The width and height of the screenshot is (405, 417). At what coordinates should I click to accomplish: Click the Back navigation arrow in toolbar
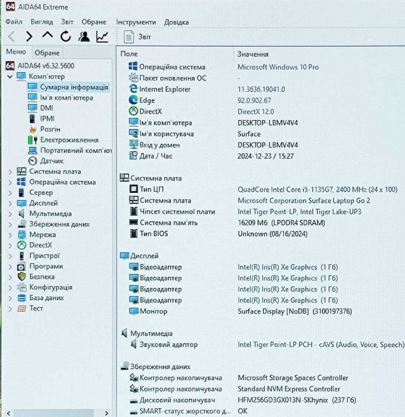pos(11,37)
